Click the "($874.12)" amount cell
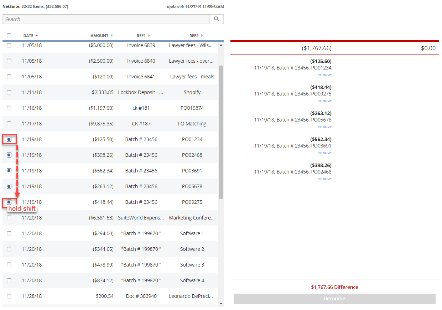The image size is (442, 310). pyautogui.click(x=103, y=280)
